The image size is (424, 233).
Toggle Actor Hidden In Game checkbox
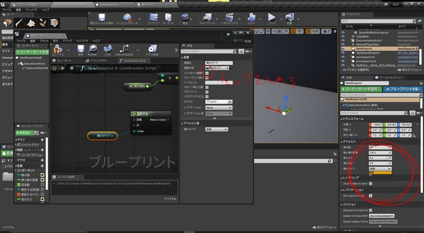point(370,184)
